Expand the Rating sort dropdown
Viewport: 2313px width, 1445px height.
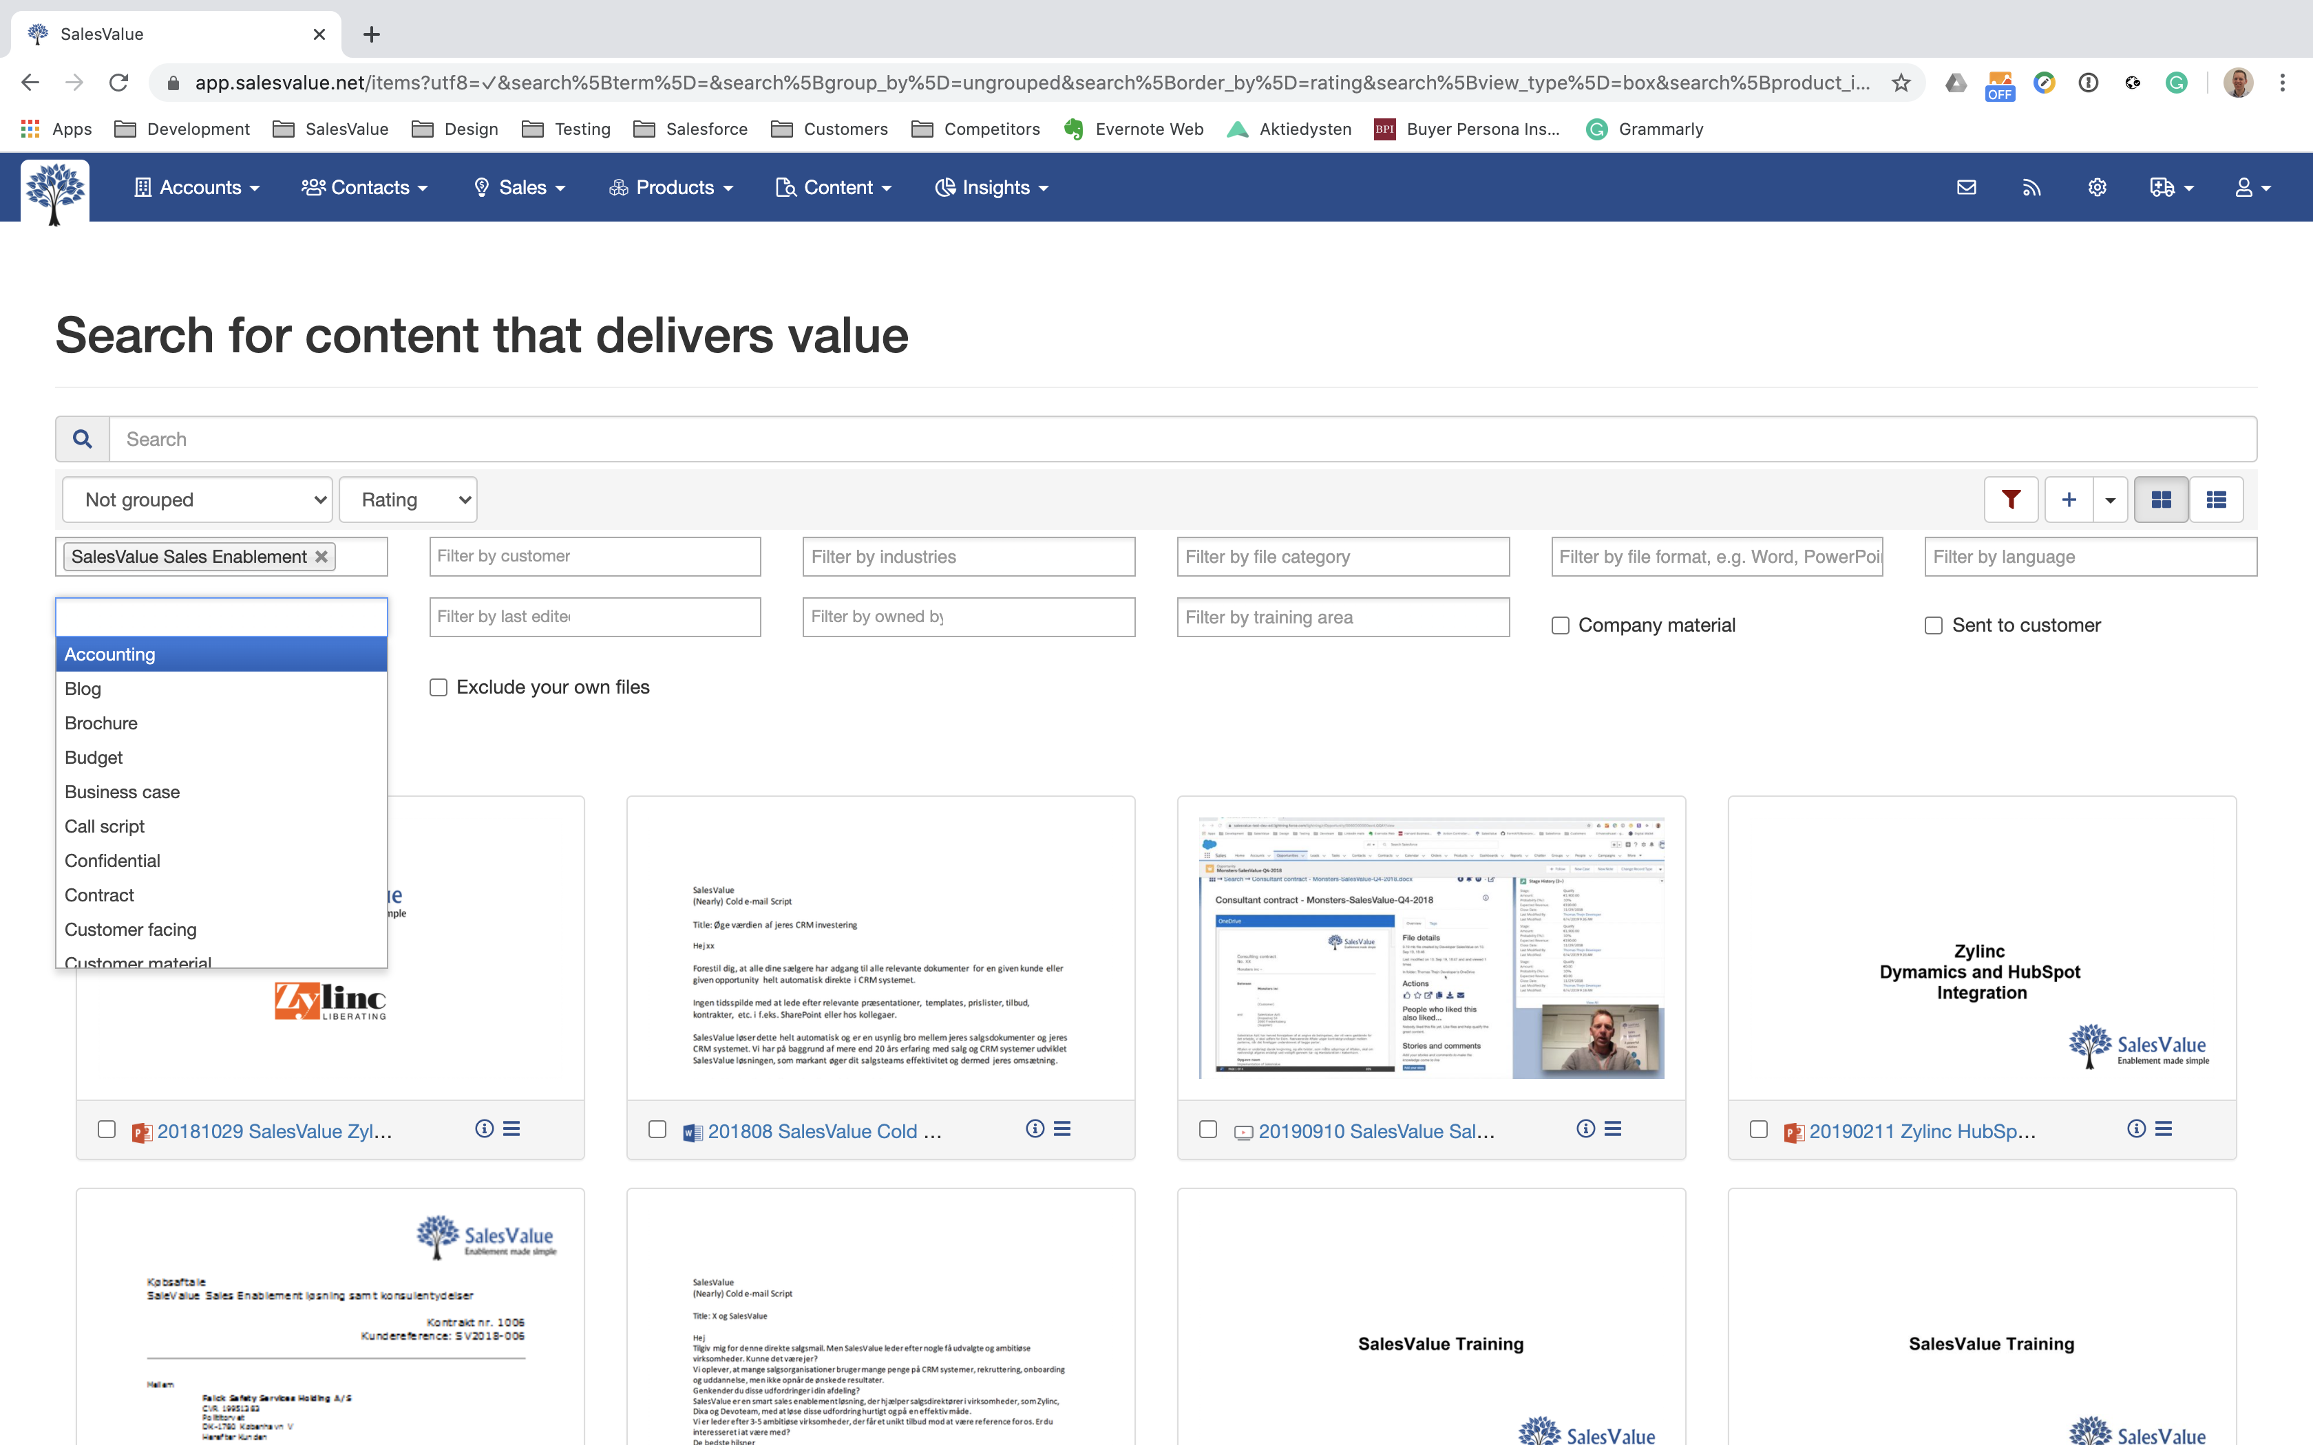click(408, 500)
